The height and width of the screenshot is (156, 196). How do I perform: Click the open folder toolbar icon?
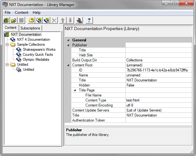tap(14, 20)
